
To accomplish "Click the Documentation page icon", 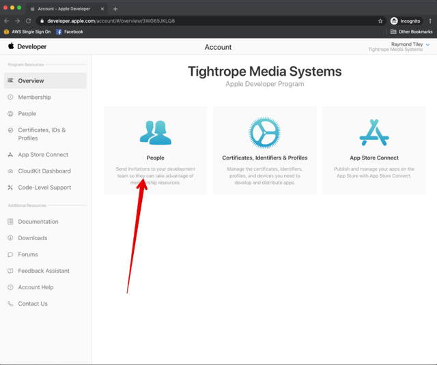I will coord(10,221).
